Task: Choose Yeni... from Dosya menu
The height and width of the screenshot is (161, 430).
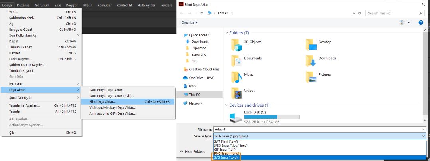Action: tap(41, 12)
